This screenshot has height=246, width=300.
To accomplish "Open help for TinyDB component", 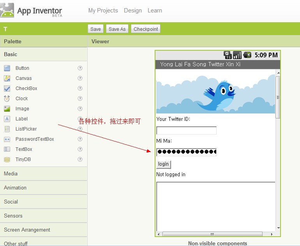I will 80,159.
